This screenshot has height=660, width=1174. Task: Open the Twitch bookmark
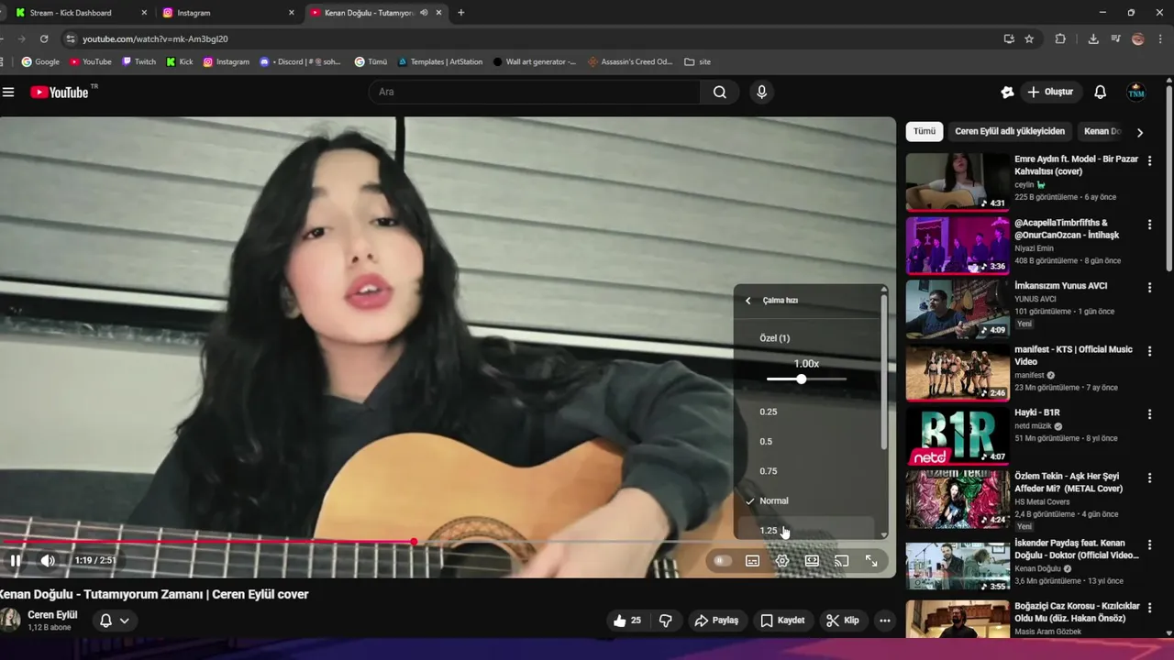click(138, 61)
